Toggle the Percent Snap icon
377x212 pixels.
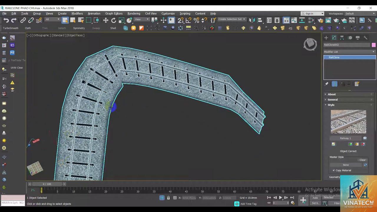pyautogui.click(x=196, y=20)
